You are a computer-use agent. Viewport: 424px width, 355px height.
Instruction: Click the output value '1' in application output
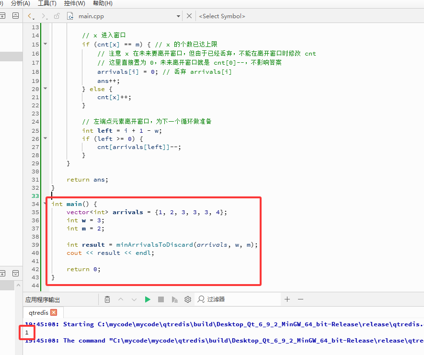pos(26,332)
